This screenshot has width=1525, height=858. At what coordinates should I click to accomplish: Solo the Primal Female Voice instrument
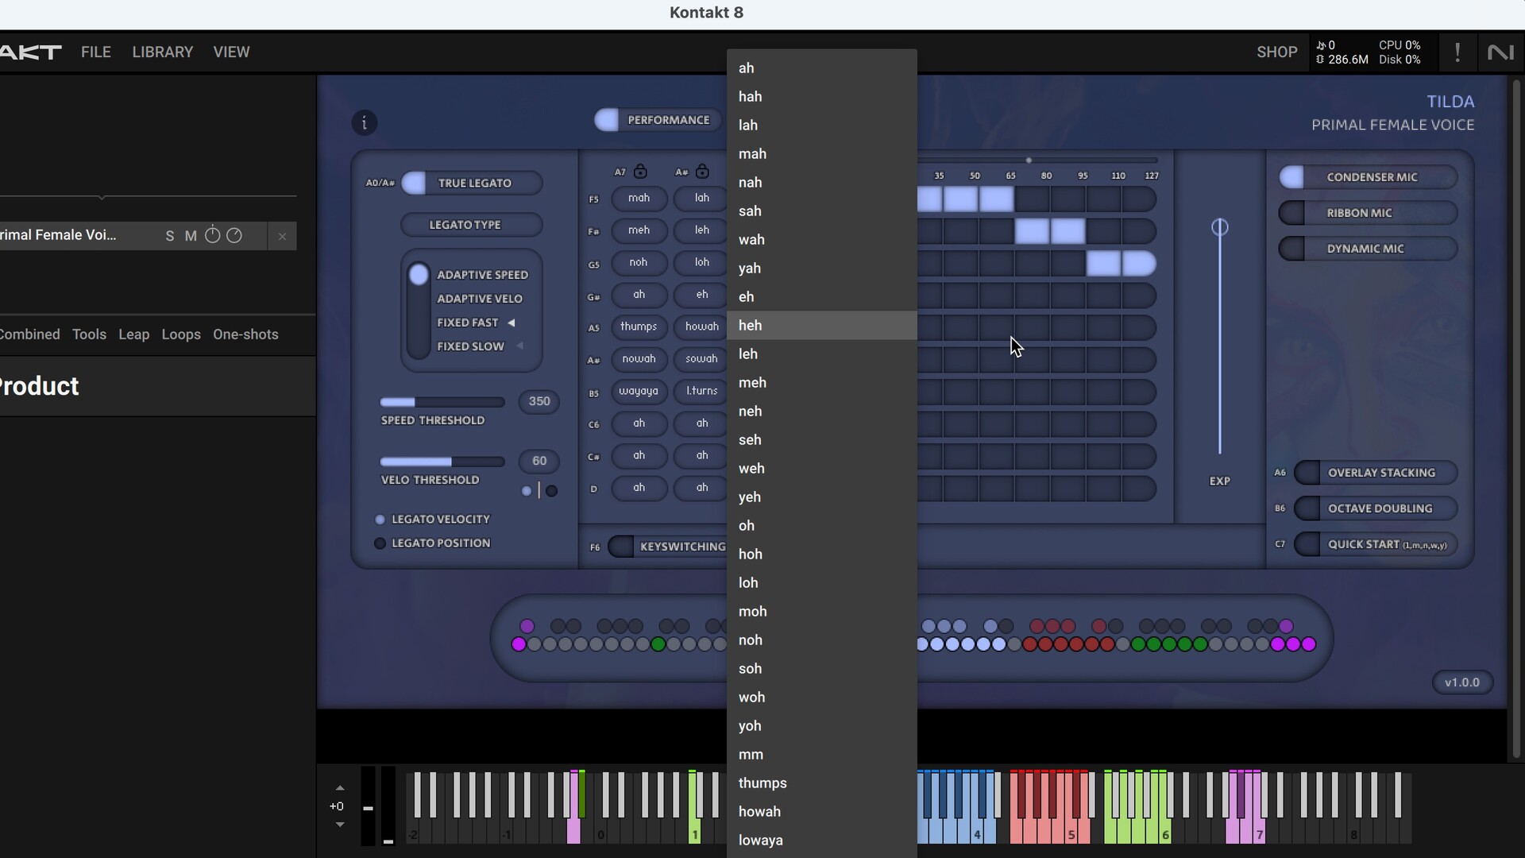pyautogui.click(x=169, y=236)
